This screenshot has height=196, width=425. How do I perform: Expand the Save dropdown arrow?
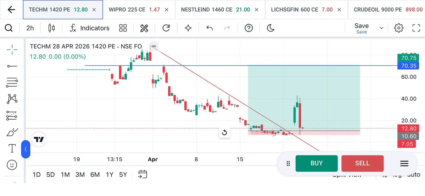pyautogui.click(x=381, y=28)
